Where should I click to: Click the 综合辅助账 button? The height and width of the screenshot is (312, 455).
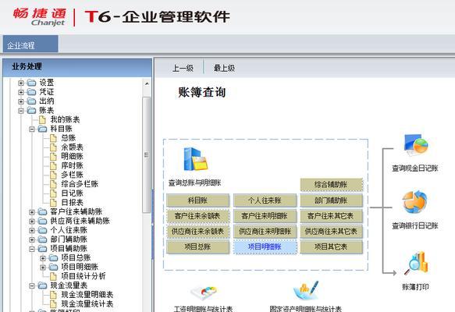pos(331,184)
